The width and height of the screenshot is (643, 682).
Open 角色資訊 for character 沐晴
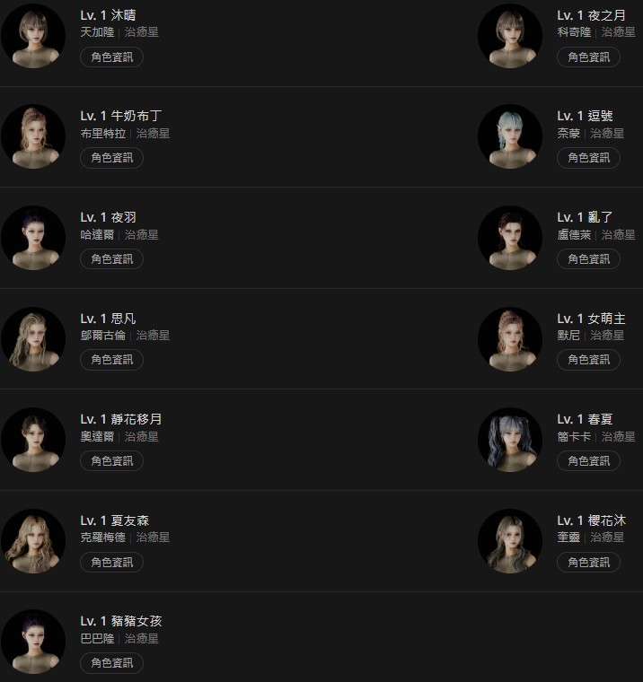tap(111, 57)
